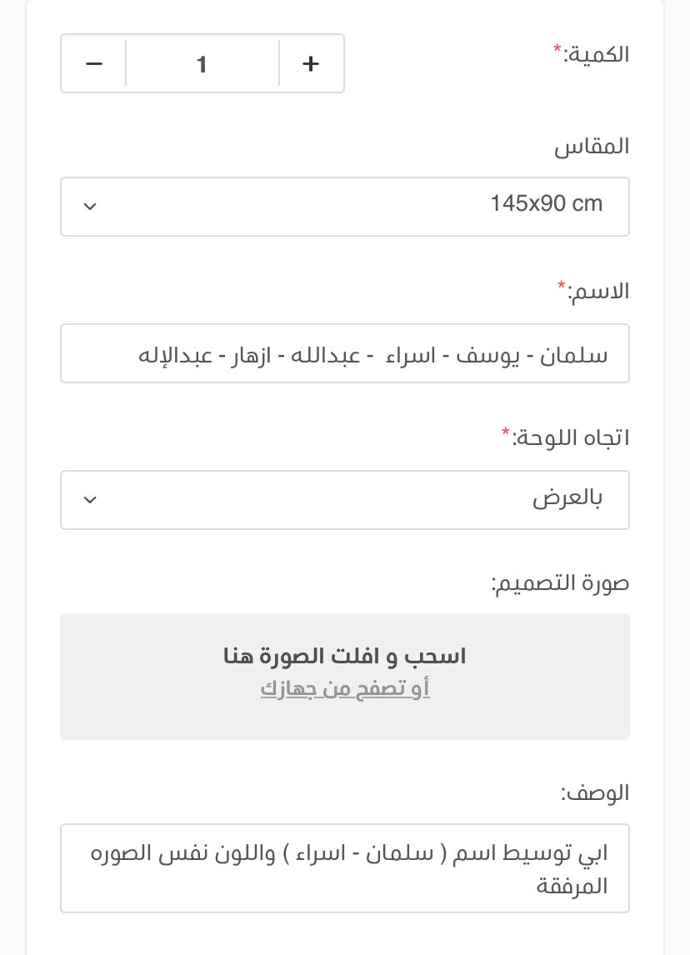Click the red asterisk beside الكمية
This screenshot has height=955, width=690.
point(557,51)
